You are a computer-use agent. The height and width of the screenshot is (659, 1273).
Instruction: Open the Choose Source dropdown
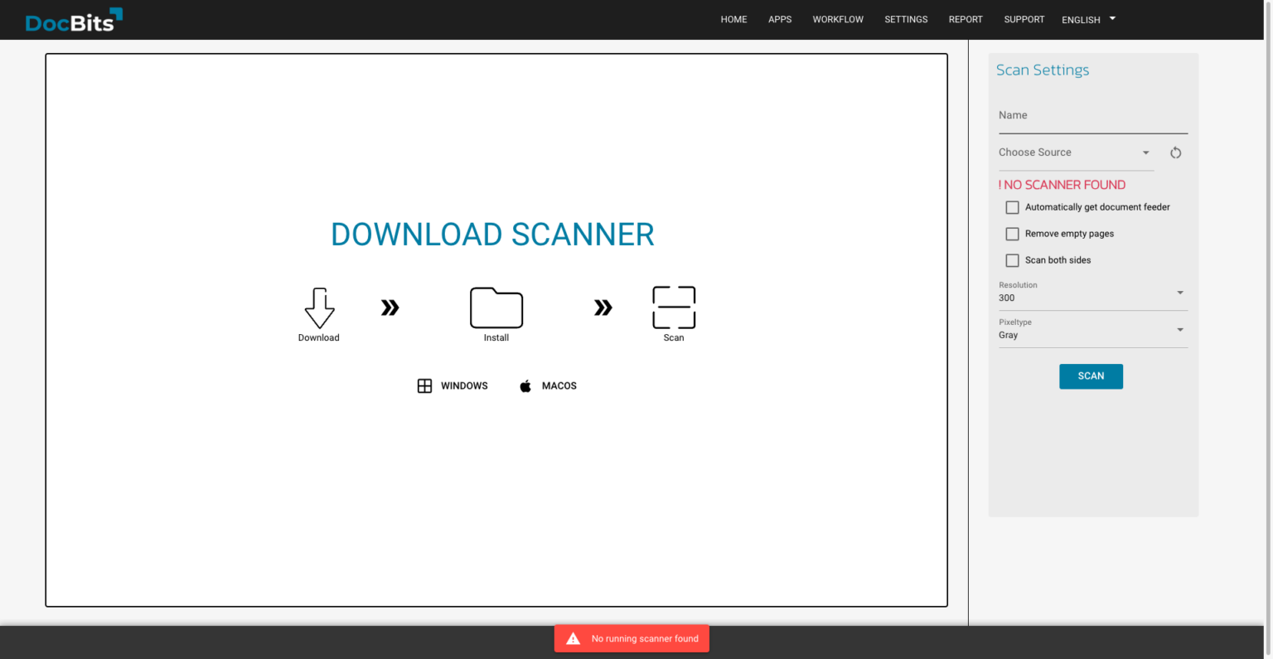(1074, 153)
